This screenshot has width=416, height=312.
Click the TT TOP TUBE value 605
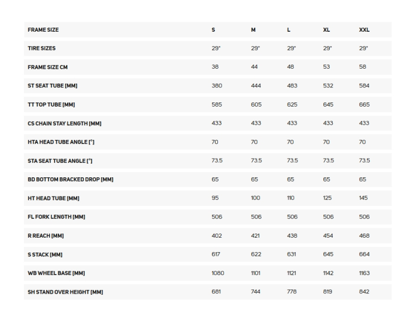tap(256, 105)
